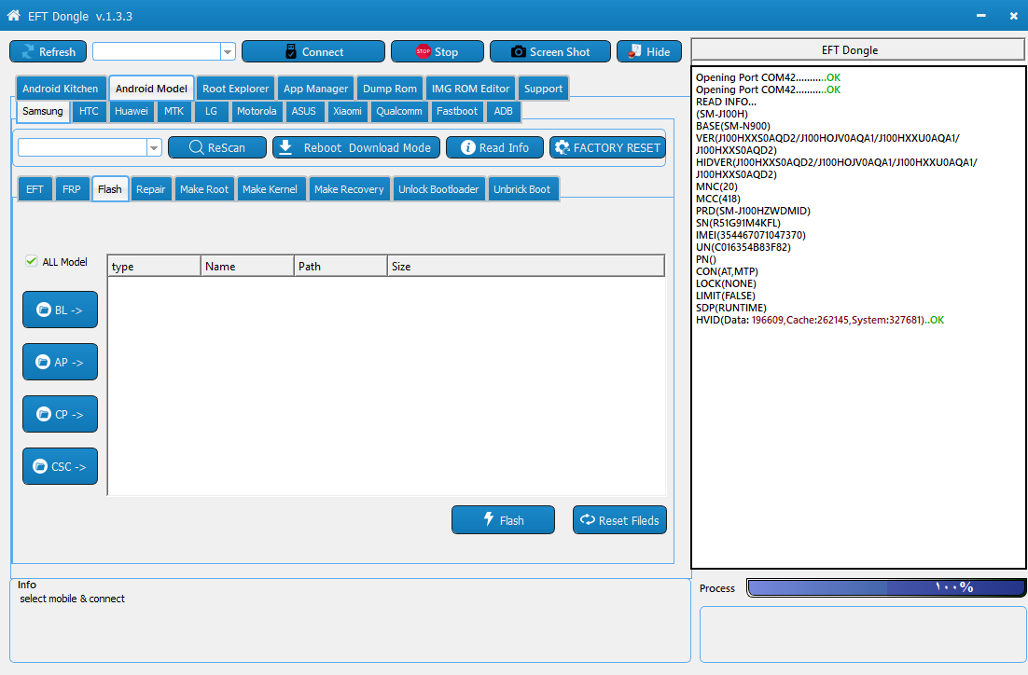
Task: Click the Connect button
Action: [313, 52]
